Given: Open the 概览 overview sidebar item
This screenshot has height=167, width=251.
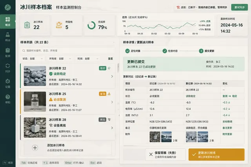Looking at the screenshot, I should (8, 22).
